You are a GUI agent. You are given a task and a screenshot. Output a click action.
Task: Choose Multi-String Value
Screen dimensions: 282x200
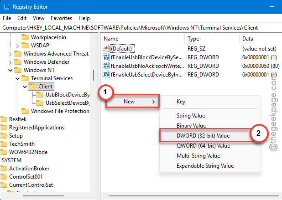click(210, 156)
